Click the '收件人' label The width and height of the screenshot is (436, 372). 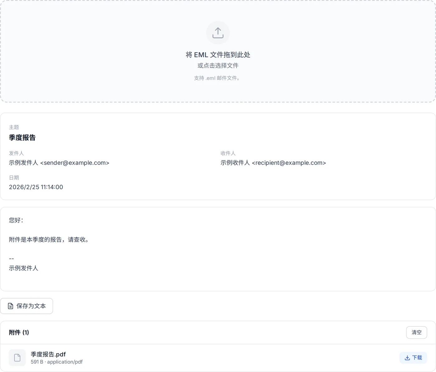coord(228,153)
